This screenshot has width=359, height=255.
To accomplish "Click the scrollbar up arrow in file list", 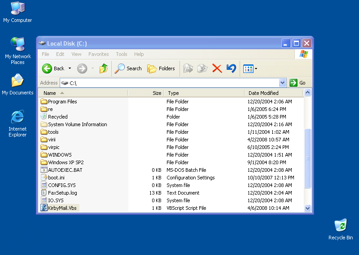I will (x=307, y=93).
